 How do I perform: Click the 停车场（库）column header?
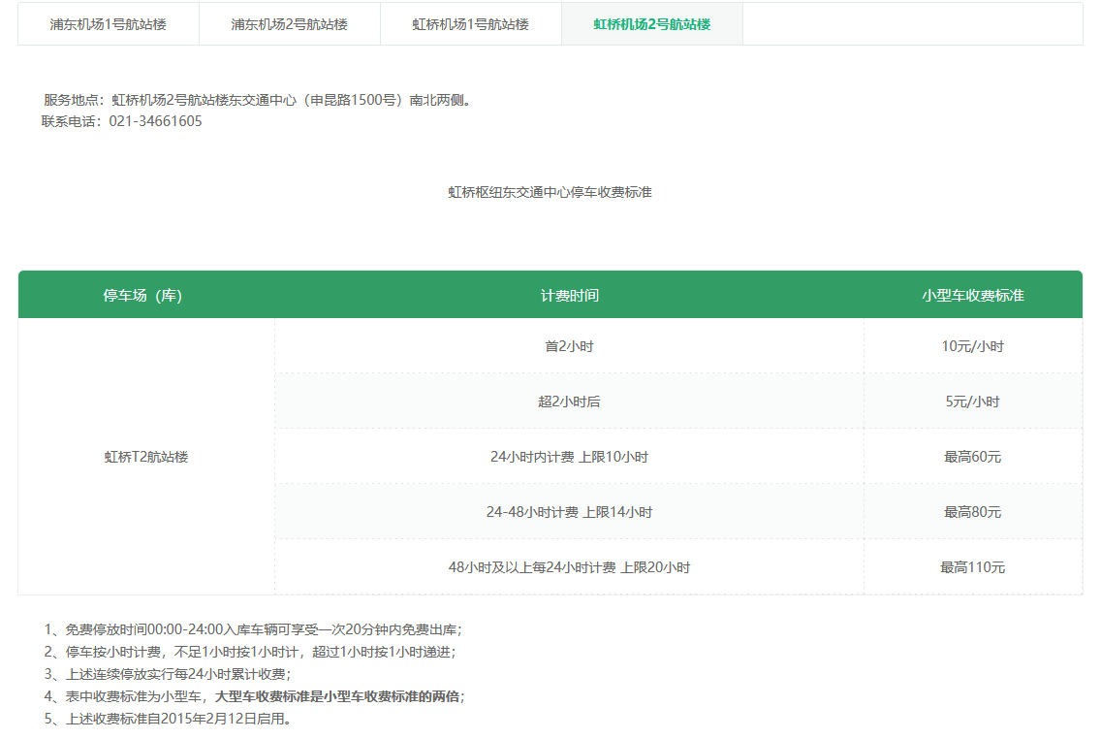click(145, 295)
